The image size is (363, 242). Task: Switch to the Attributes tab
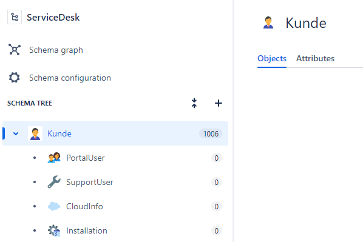click(x=315, y=58)
